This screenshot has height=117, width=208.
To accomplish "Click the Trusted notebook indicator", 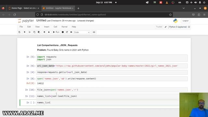I will click(x=159, y=27).
